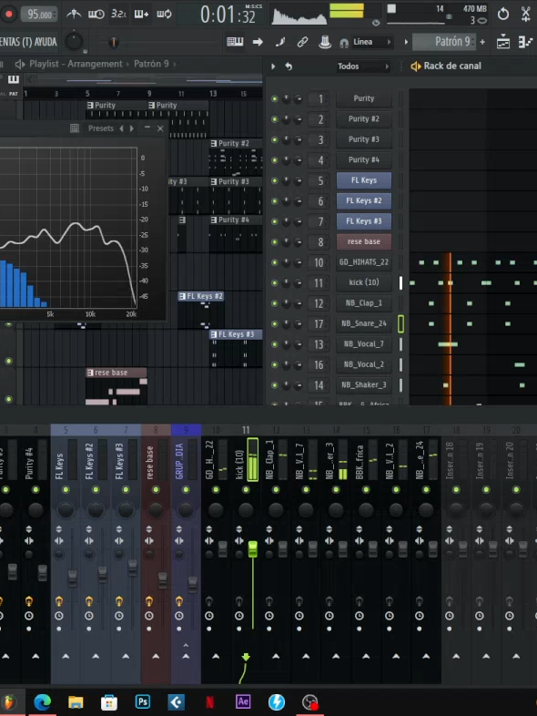Toggle the overdub blend recording icon
The width and height of the screenshot is (537, 716).
click(141, 15)
